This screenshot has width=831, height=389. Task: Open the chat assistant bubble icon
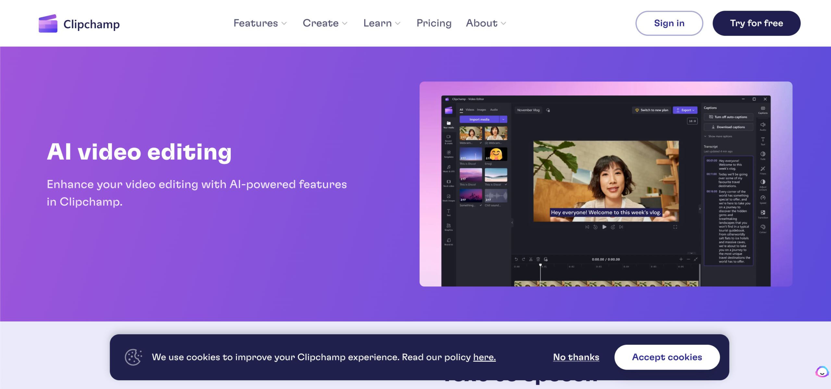point(822,372)
